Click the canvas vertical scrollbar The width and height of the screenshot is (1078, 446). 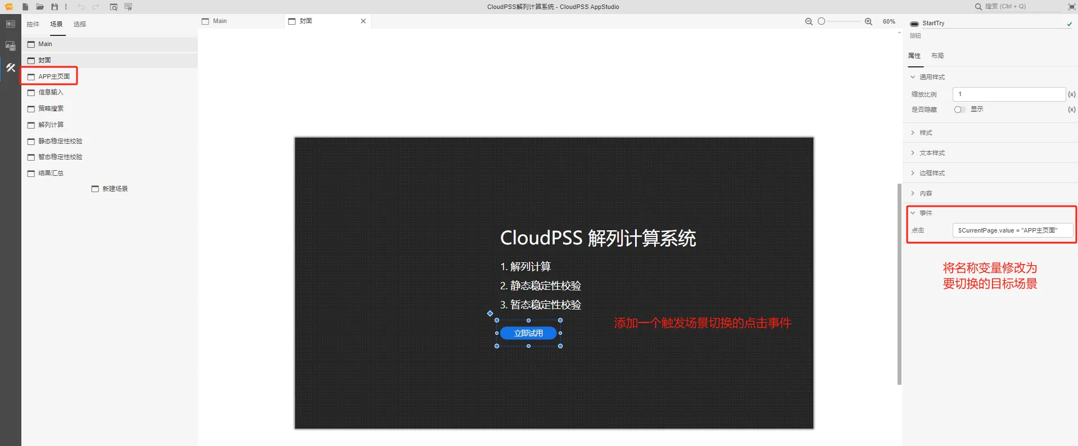click(899, 284)
